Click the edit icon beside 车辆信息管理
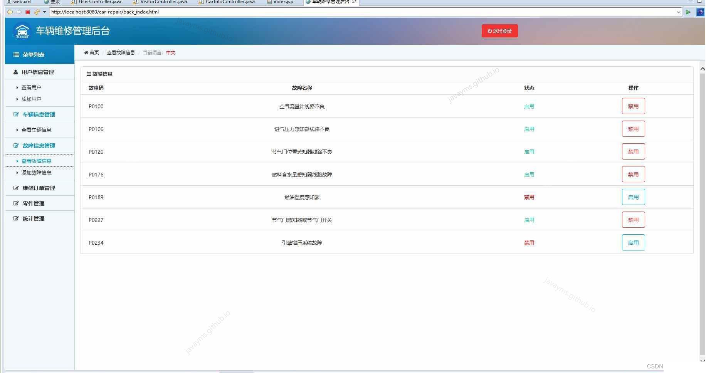The height and width of the screenshot is (373, 706). [x=15, y=114]
